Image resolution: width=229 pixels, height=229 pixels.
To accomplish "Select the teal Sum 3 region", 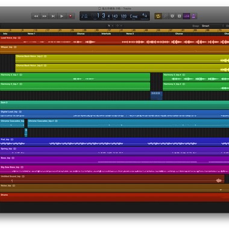I will click(x=114, y=105).
